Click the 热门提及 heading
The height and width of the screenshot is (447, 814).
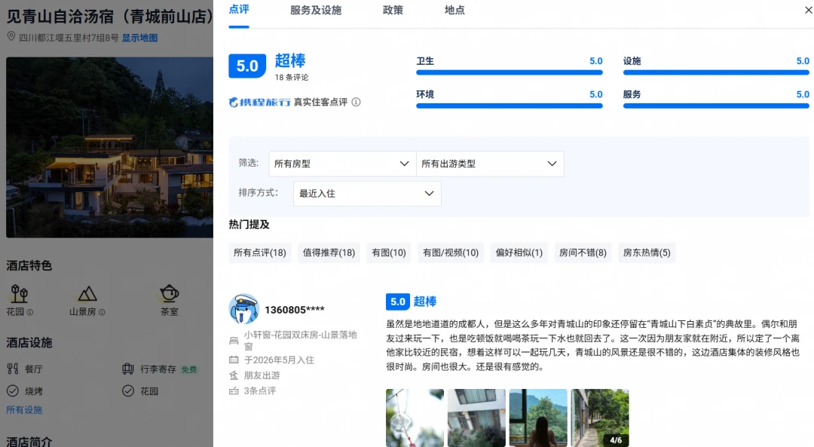pyautogui.click(x=249, y=225)
